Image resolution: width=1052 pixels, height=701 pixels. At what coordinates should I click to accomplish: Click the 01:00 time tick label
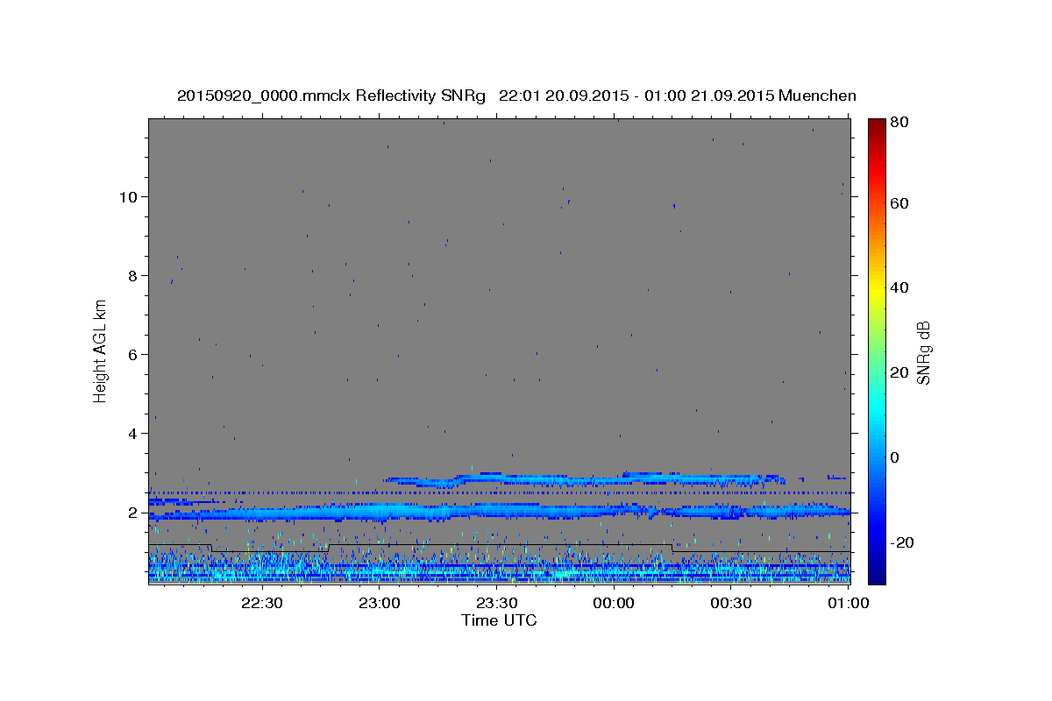(848, 603)
